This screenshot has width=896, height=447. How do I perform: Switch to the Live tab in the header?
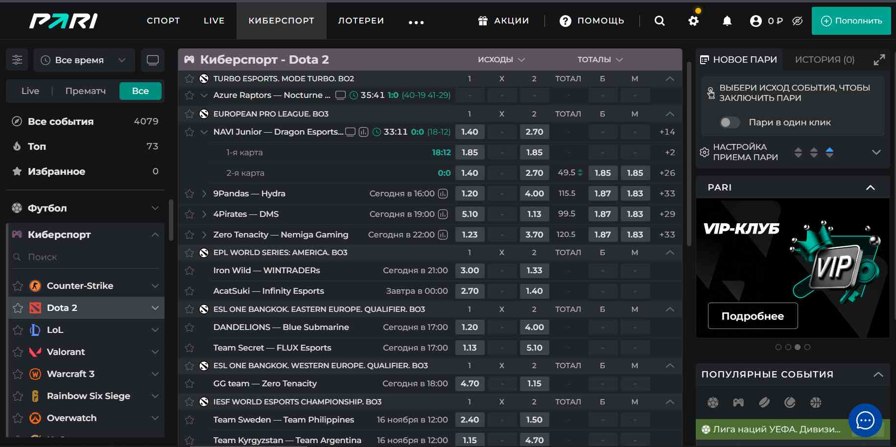[x=214, y=21]
